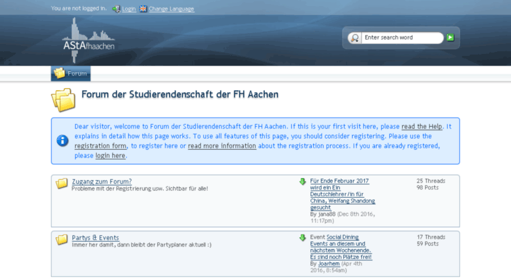Click the large folders icon beside forum title

coord(63,100)
